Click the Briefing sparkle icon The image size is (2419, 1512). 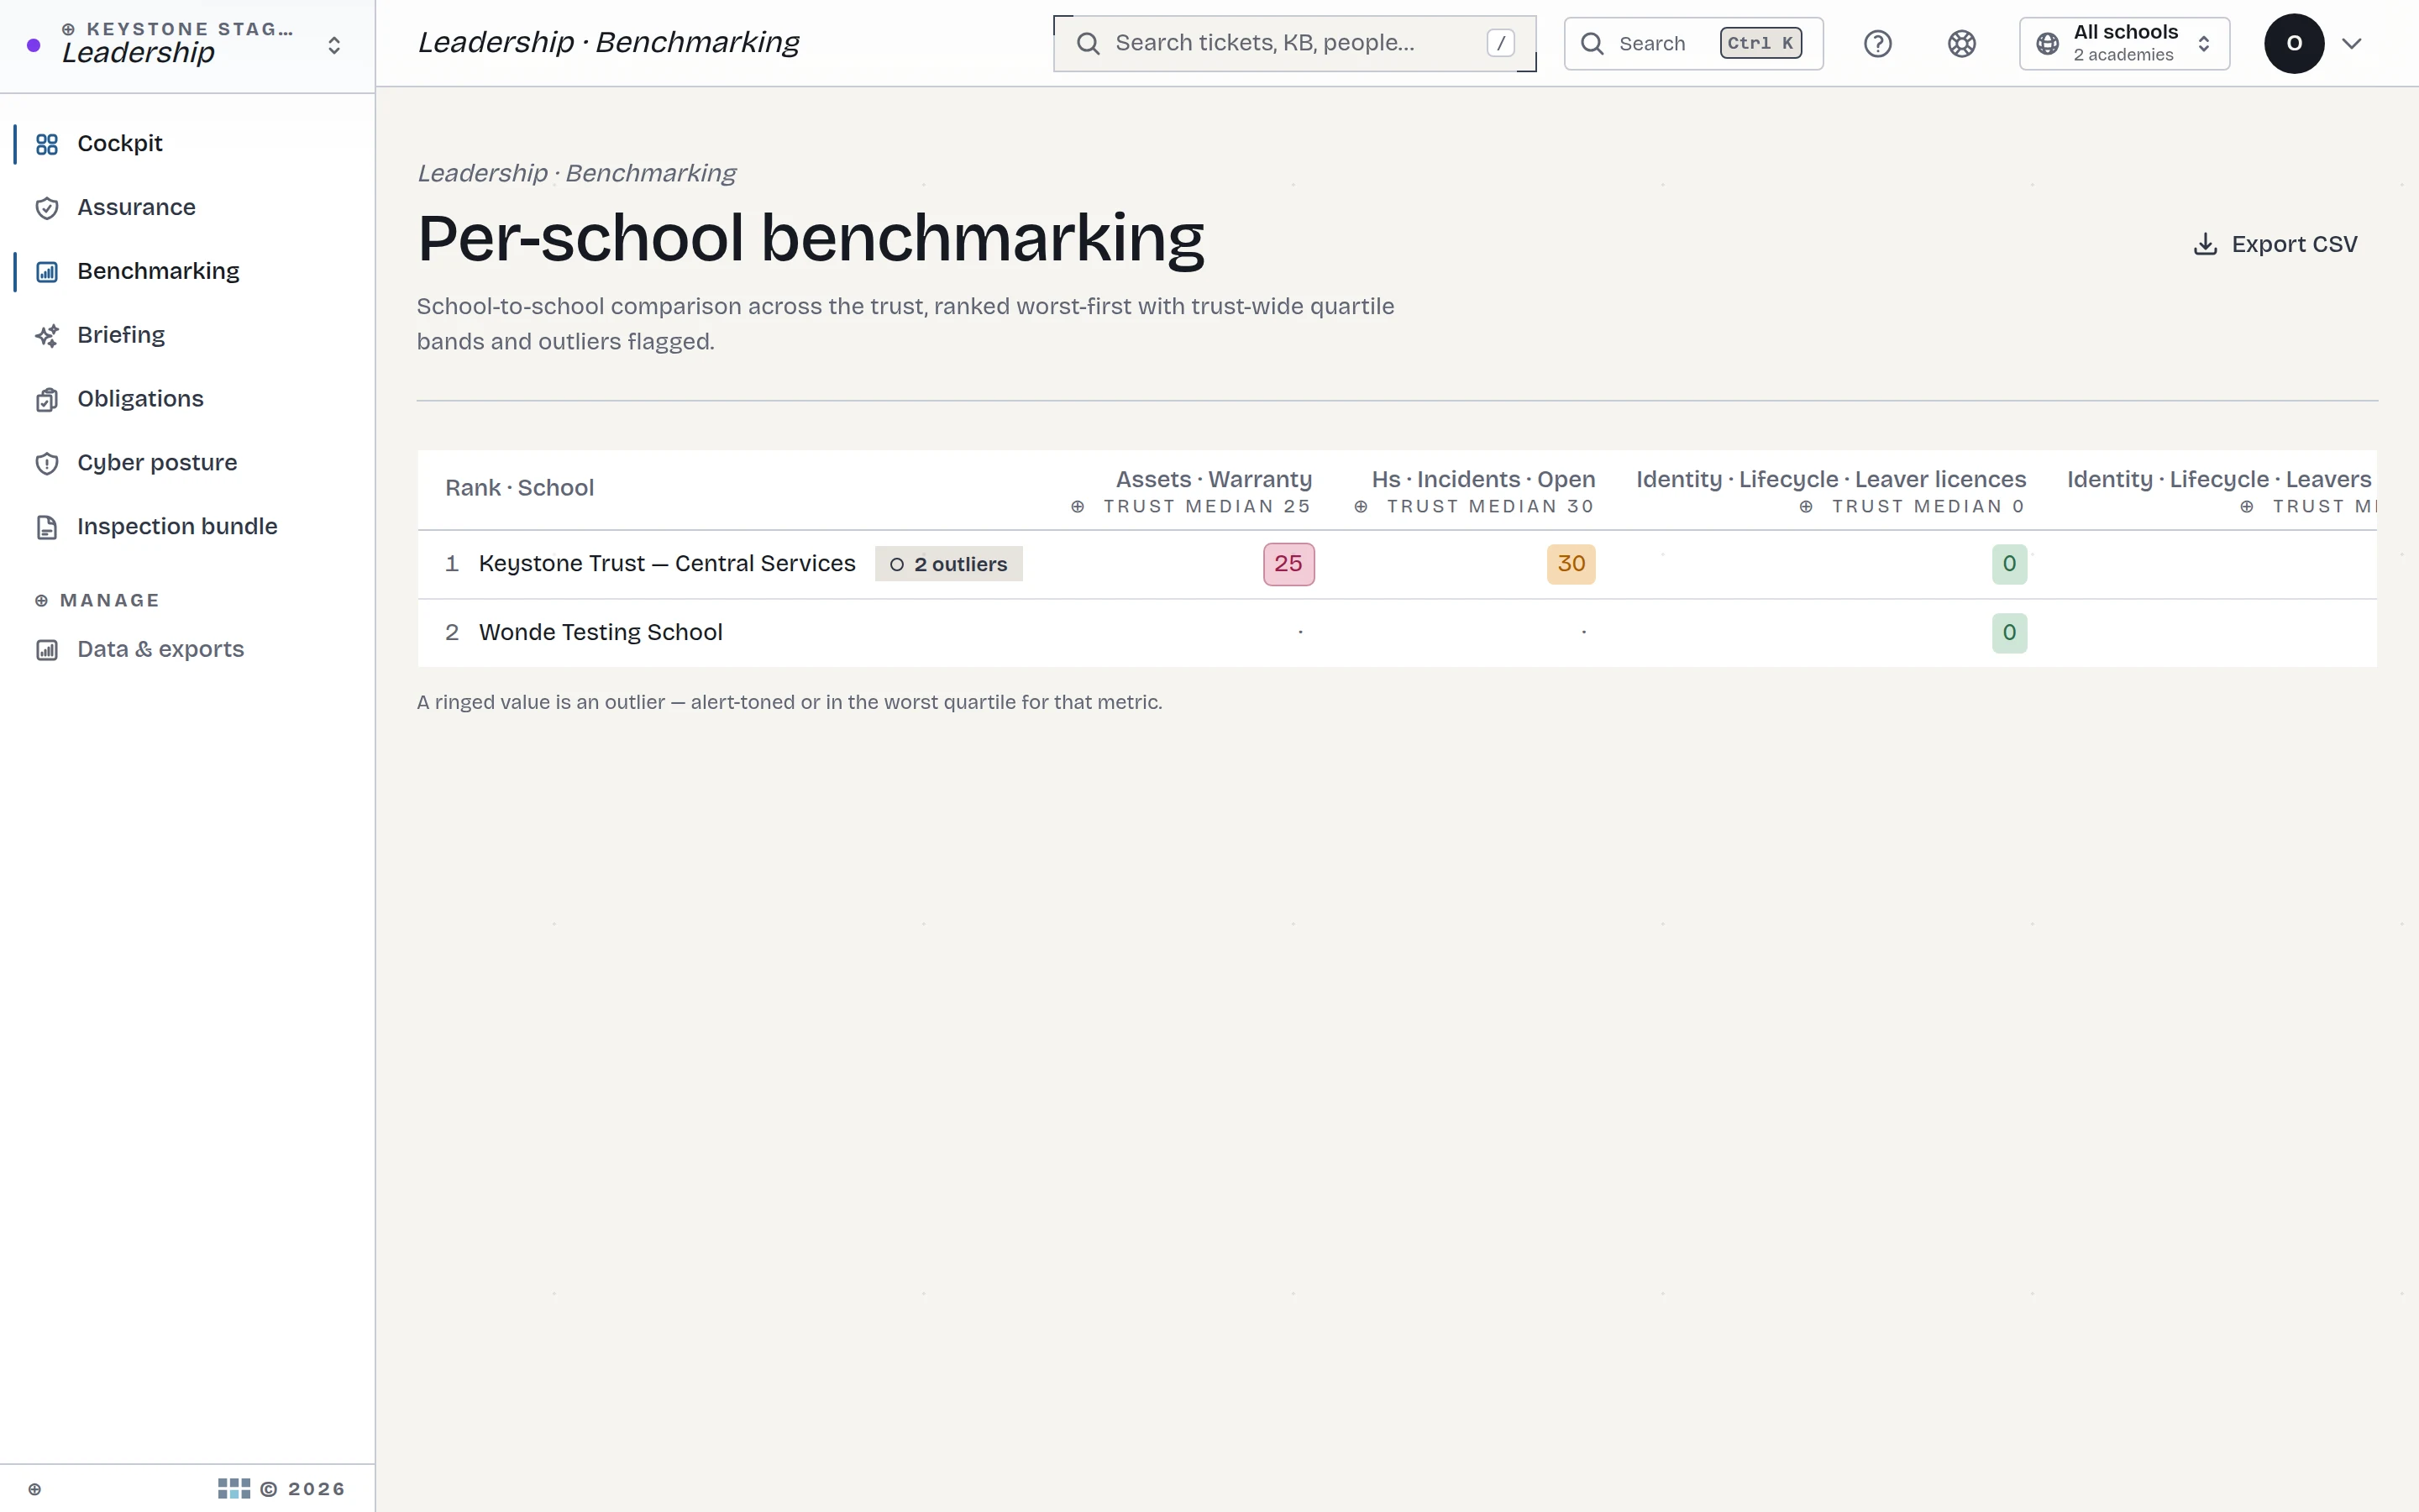[47, 336]
